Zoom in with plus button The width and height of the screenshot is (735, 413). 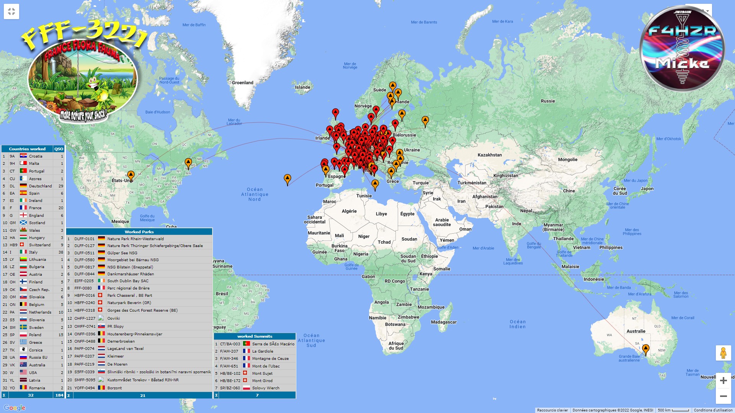(x=723, y=380)
